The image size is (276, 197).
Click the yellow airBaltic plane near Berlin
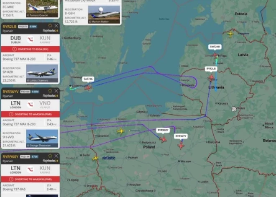coord(95,158)
